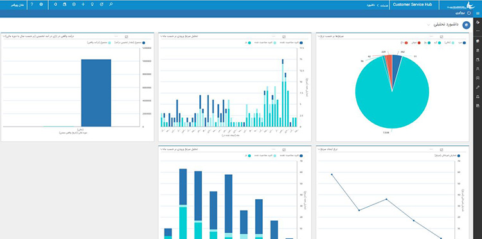This screenshot has height=239, width=482.
Task: Open the Queues tray icon in sidebar
Action: point(478,96)
